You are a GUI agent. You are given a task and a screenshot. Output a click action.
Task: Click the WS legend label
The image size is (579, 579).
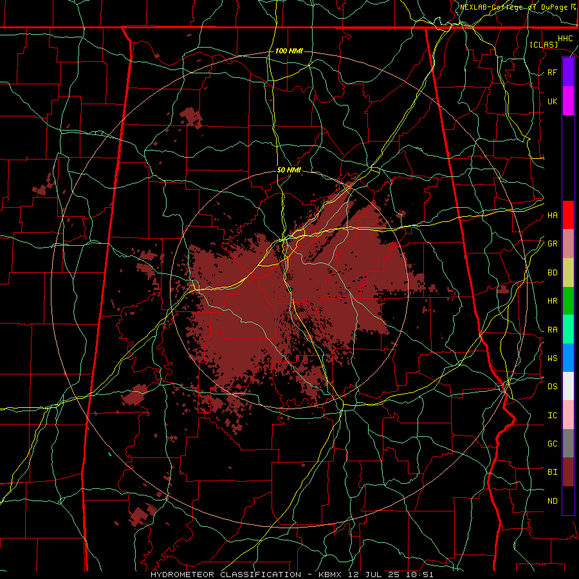coord(552,358)
